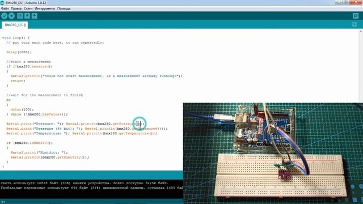Click the 'return;' statement

(x=18, y=80)
